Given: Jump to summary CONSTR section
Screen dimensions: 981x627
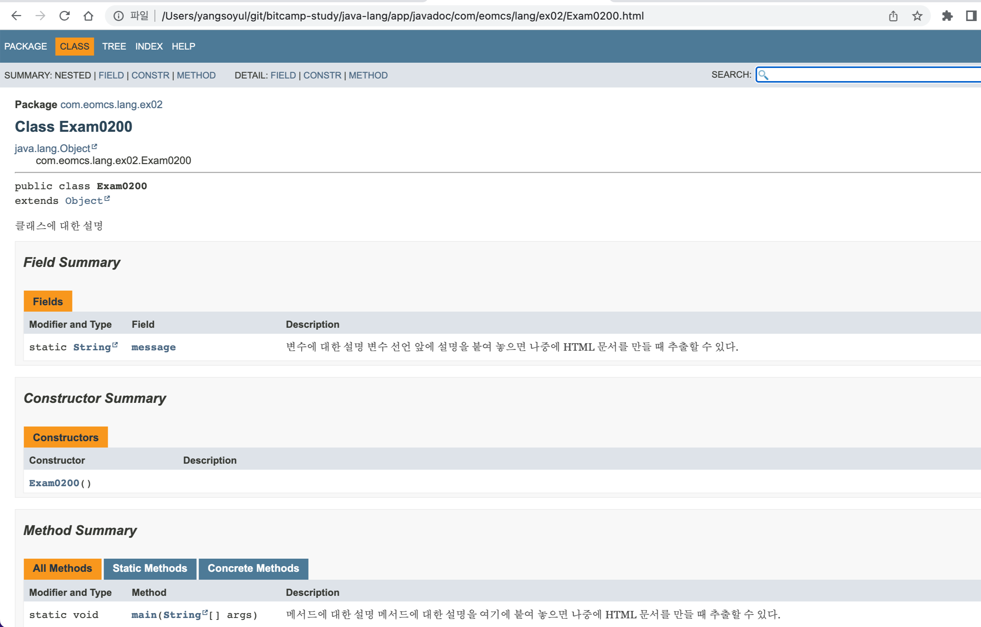Looking at the screenshot, I should click(x=150, y=75).
